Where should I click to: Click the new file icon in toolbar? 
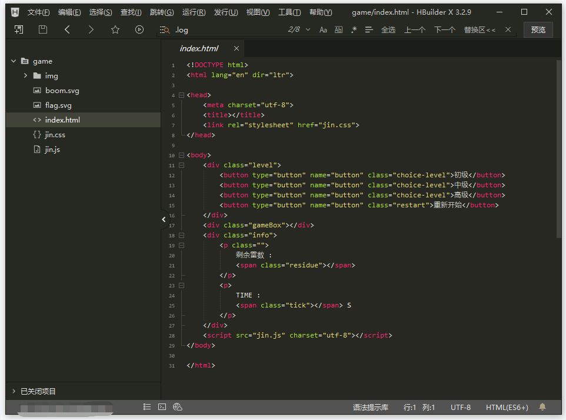tap(19, 29)
